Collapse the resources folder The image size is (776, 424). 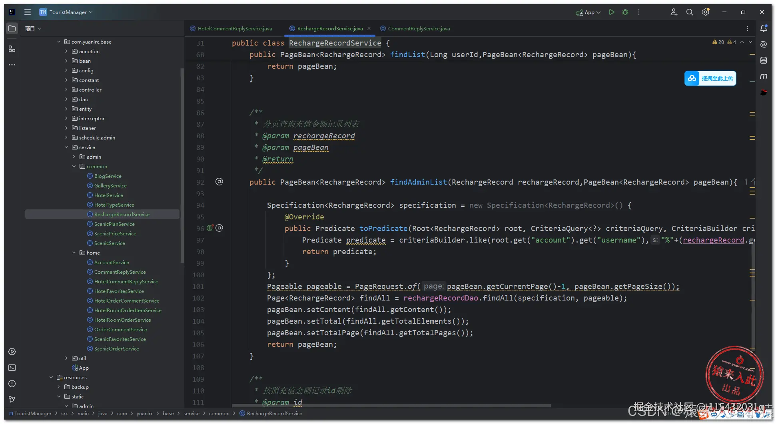(51, 377)
